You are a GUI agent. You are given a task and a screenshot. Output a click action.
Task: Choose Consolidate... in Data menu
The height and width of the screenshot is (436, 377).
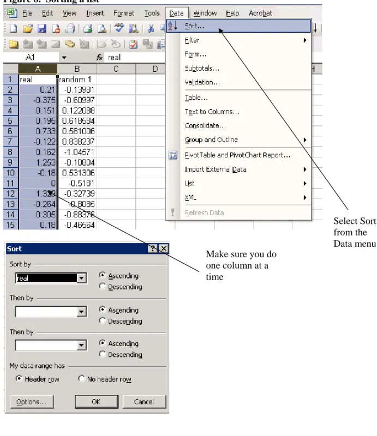[x=238, y=126]
